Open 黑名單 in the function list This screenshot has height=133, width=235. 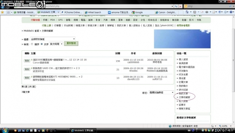[x=182, y=78]
